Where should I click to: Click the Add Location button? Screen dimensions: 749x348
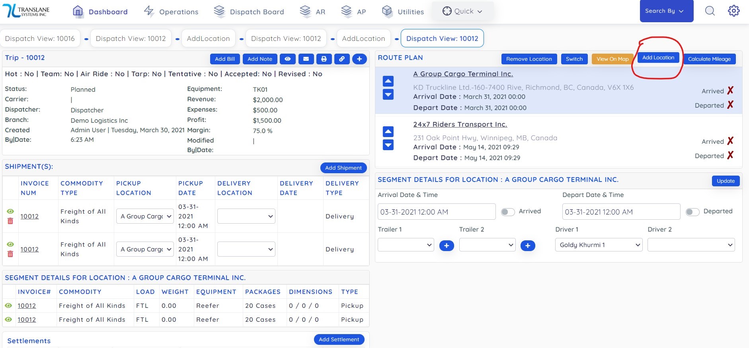(658, 58)
